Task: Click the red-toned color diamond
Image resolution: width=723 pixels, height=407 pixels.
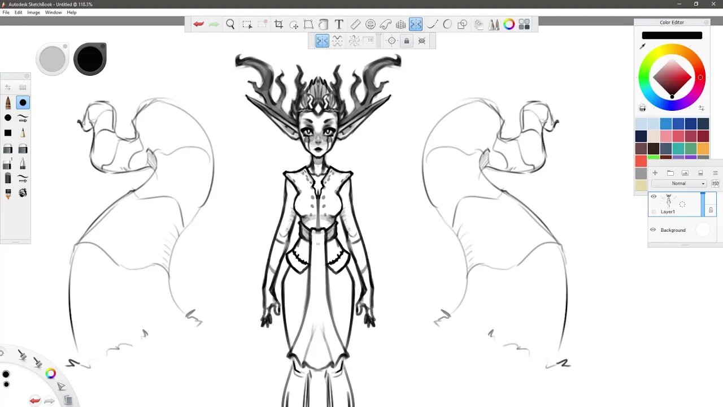Action: (672, 77)
